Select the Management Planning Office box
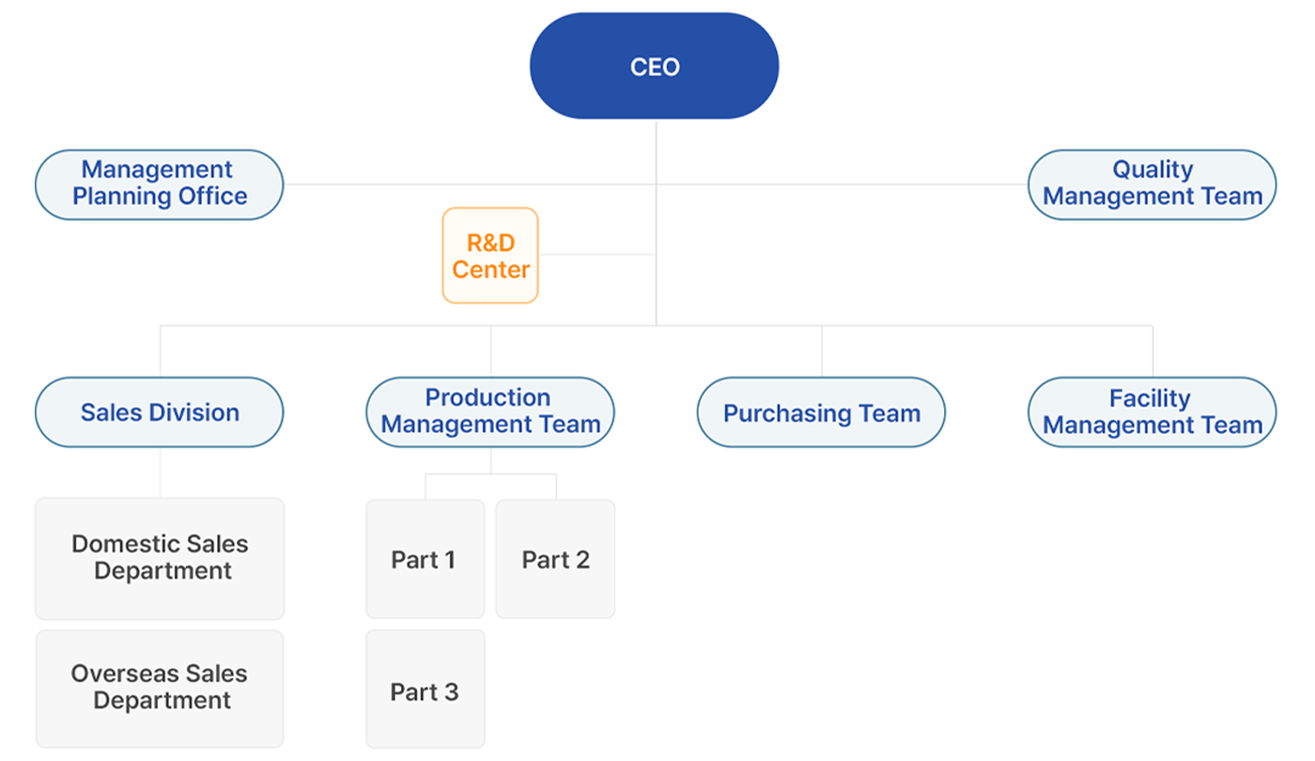 (160, 184)
